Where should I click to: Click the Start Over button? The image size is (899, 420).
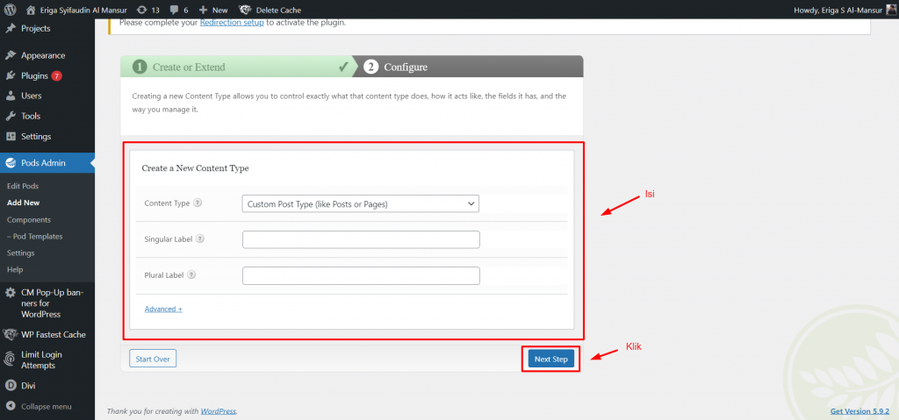pos(153,359)
